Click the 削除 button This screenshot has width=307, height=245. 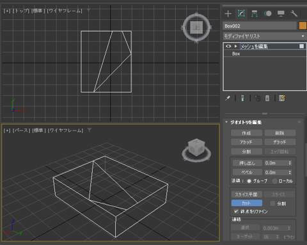point(280,133)
